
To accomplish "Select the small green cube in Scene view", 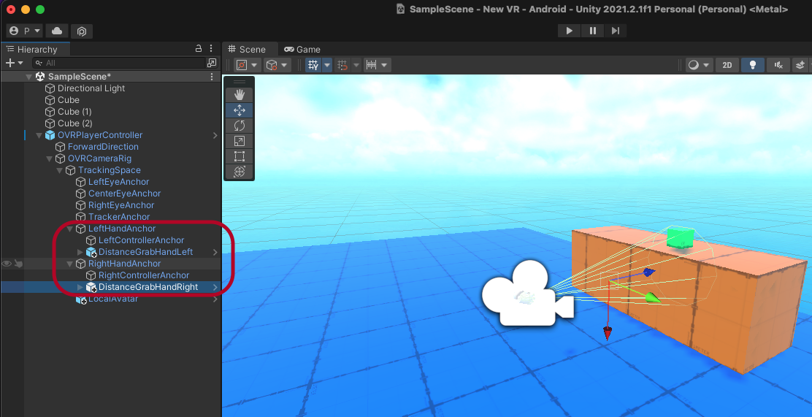I will click(680, 238).
